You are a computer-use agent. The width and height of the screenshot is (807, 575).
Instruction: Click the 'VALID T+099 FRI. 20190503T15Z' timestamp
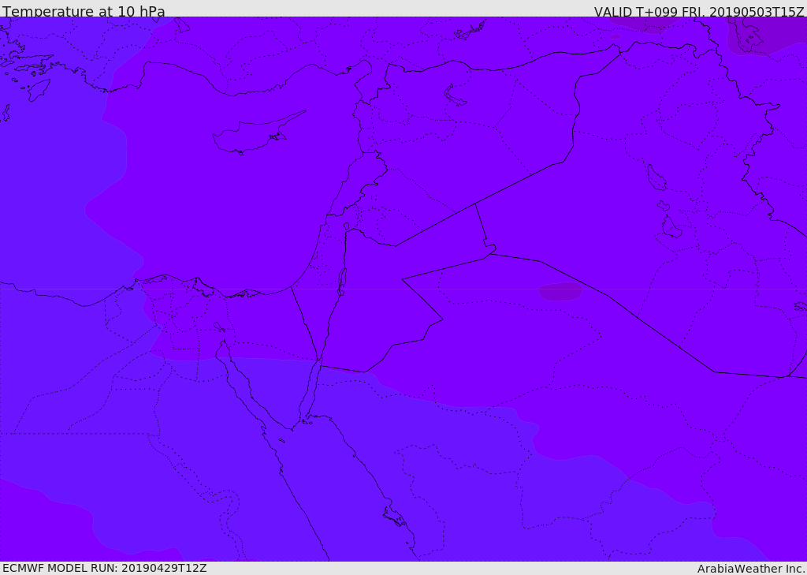tap(698, 11)
